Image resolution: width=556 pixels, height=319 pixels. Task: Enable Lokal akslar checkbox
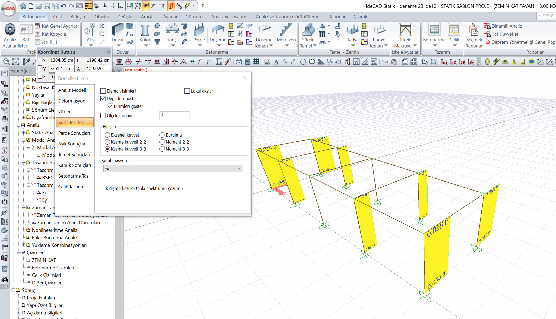click(187, 91)
